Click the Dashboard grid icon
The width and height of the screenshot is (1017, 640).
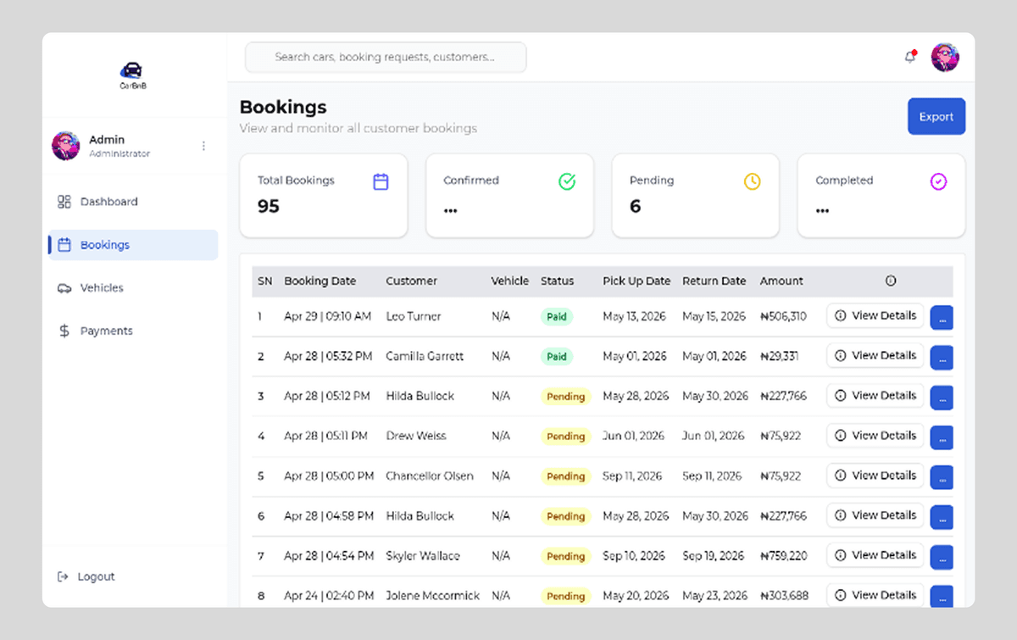[64, 202]
